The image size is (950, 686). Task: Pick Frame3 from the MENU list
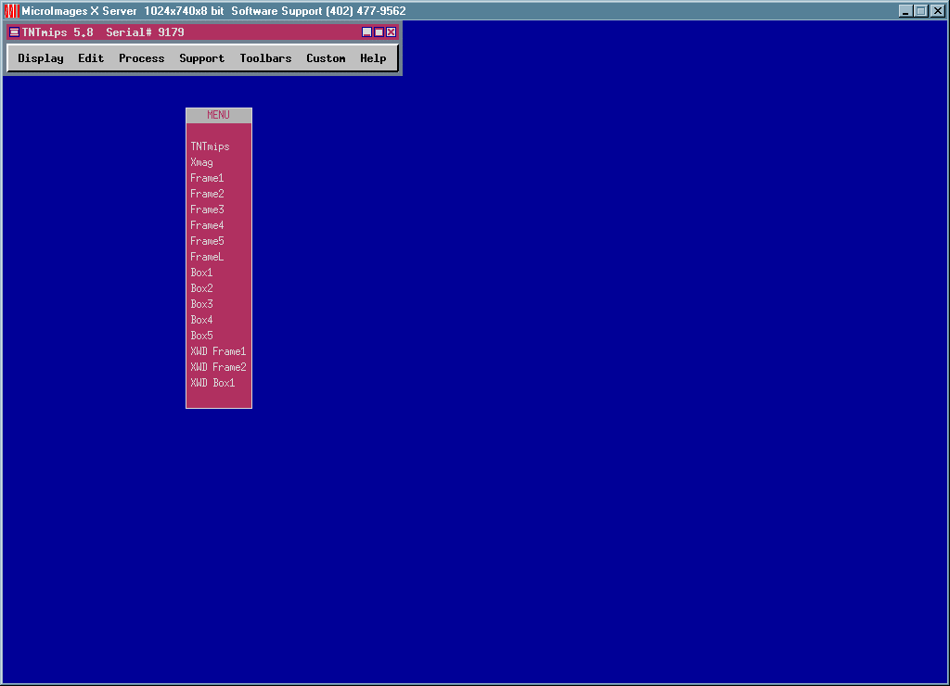(x=207, y=210)
